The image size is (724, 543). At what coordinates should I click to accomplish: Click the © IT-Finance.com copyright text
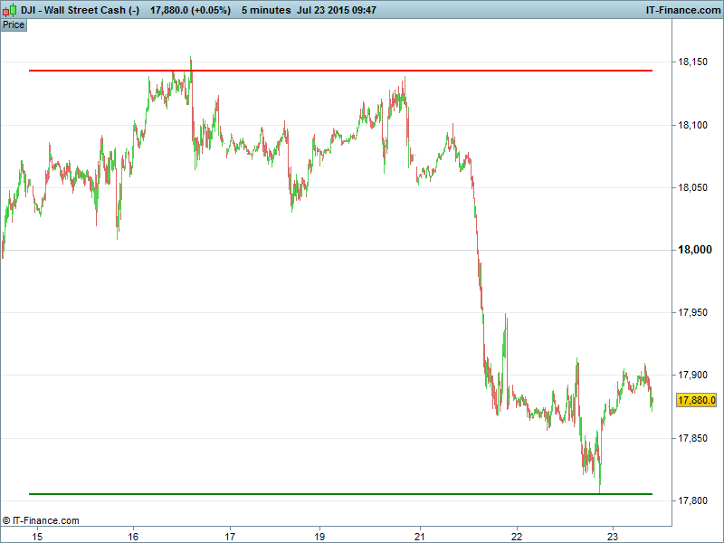[x=41, y=520]
